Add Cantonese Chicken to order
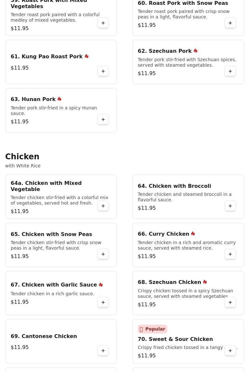249x372 pixels. tap(103, 351)
